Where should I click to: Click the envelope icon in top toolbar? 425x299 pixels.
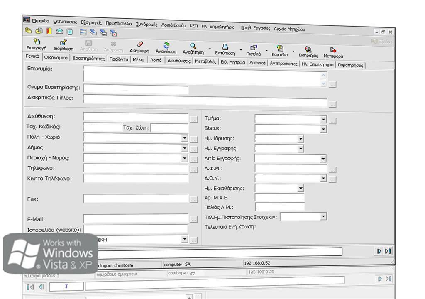[59, 31]
